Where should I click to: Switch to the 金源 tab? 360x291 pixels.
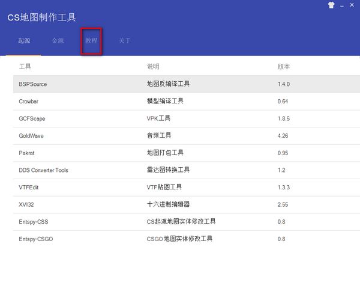58,41
